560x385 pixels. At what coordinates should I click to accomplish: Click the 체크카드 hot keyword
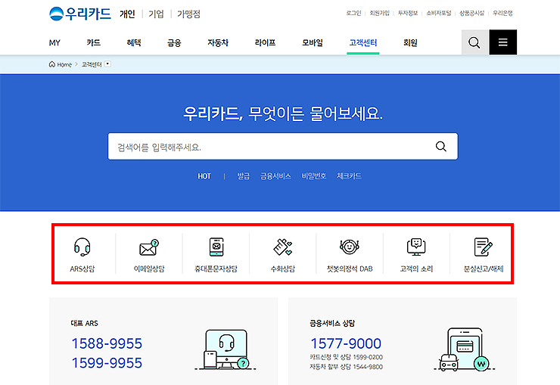pyautogui.click(x=349, y=176)
